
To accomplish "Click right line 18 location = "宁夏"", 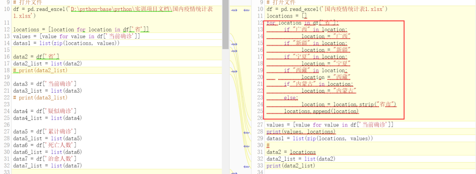I will (326, 64).
